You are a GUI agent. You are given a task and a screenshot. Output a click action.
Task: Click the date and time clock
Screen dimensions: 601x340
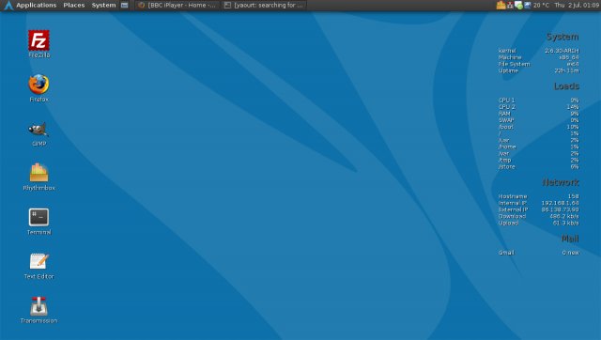tap(577, 5)
